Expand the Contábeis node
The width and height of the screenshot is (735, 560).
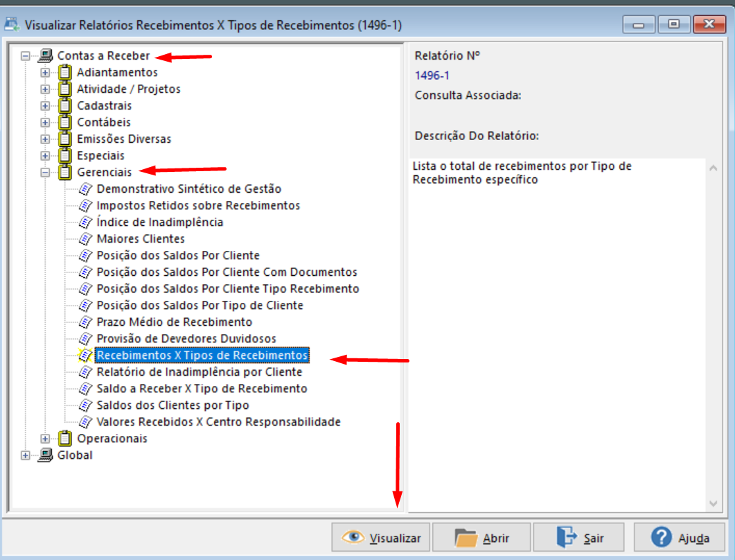tap(45, 123)
